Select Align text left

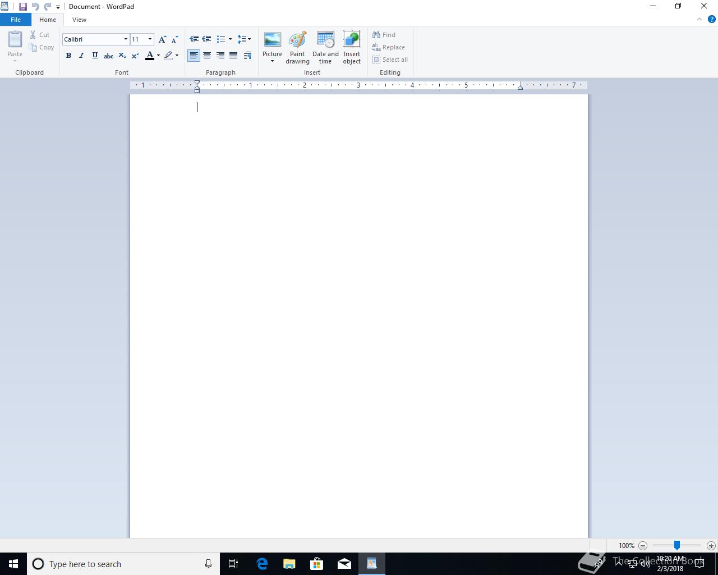[x=194, y=56]
